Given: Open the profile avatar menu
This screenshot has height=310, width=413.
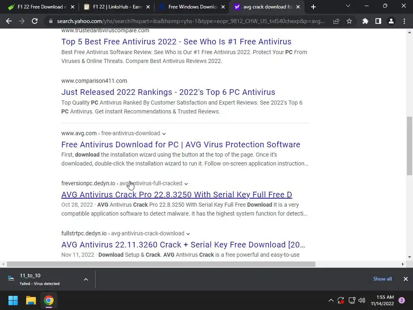Looking at the screenshot, I should [x=391, y=21].
